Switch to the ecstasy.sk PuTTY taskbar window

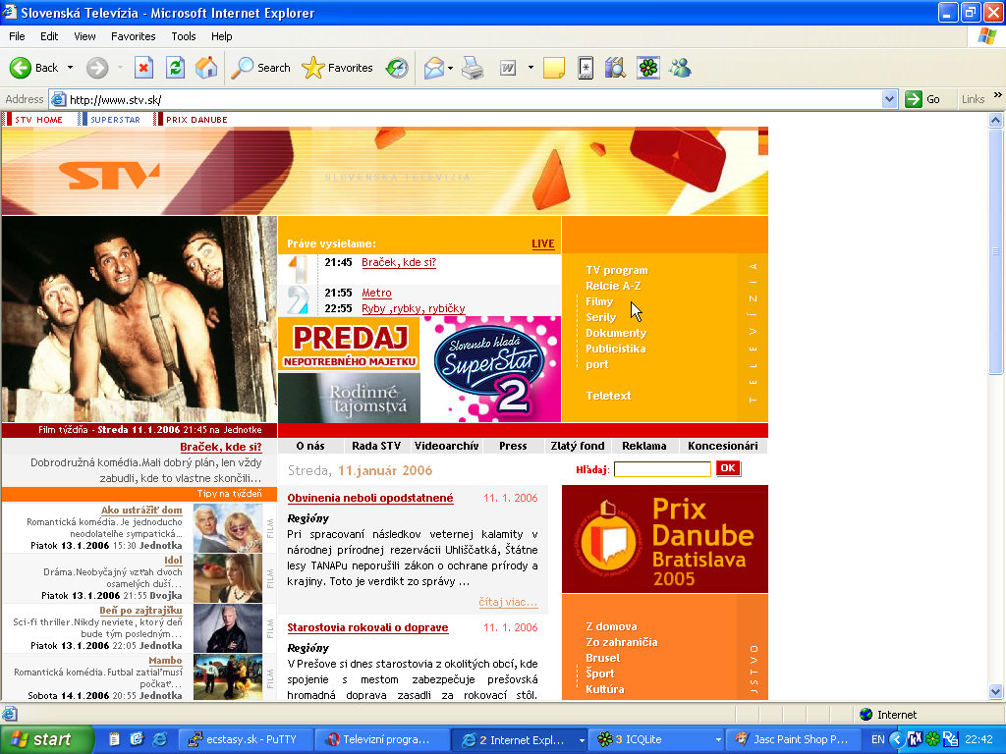246,740
